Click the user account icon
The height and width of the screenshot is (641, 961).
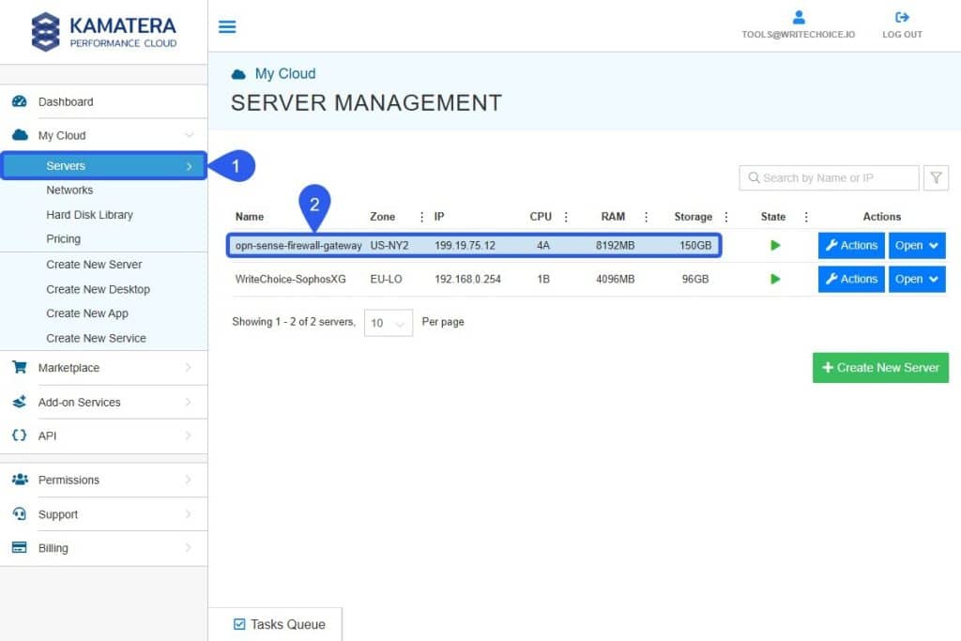click(799, 17)
